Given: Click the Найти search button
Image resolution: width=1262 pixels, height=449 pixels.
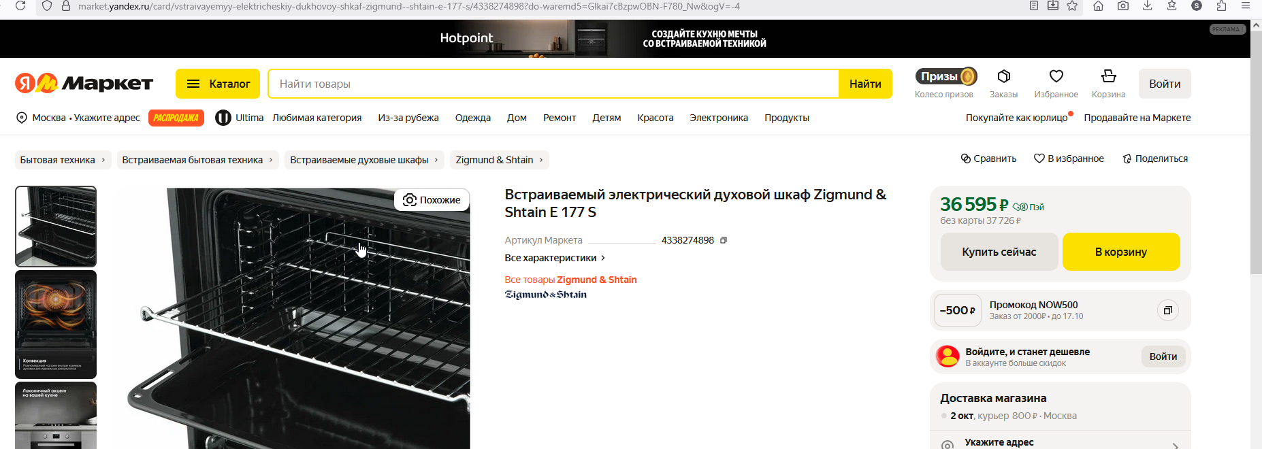Looking at the screenshot, I should [x=865, y=84].
